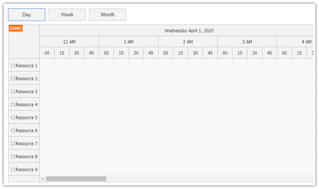
Task: Tick the Resource 4 checkbox
Action: (x=13, y=105)
